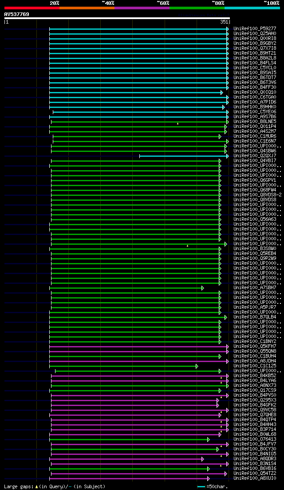Click the pink arrowhead of UniRef100_Q295X3
Viewport: 284px width, 490px height.
[217, 400]
